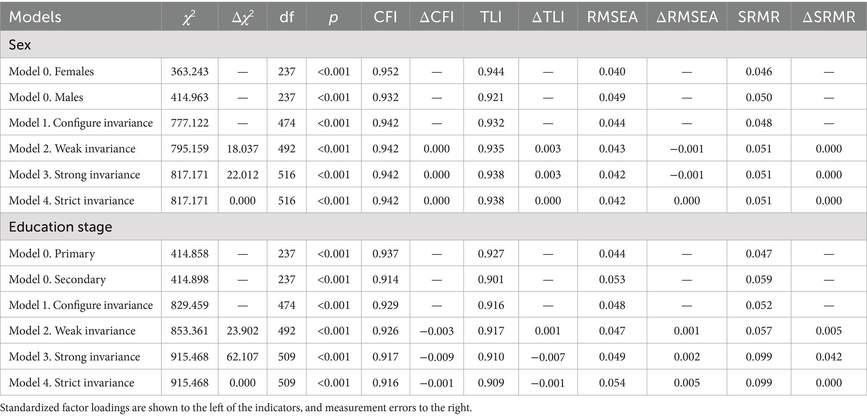Select the ΔCFI column header
The height and width of the screenshot is (417, 867).
coord(436,17)
